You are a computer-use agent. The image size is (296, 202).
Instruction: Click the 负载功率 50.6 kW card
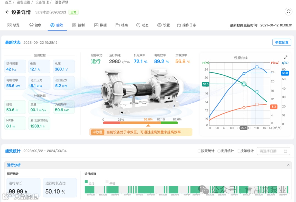(x=64, y=107)
